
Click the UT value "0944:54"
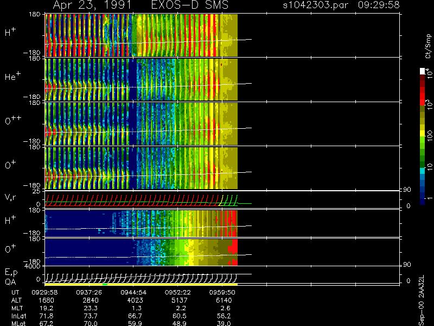(133, 292)
